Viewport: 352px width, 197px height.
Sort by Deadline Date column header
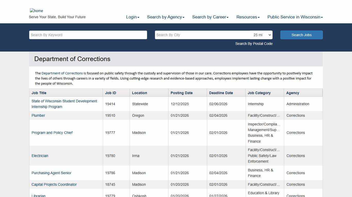(221, 93)
